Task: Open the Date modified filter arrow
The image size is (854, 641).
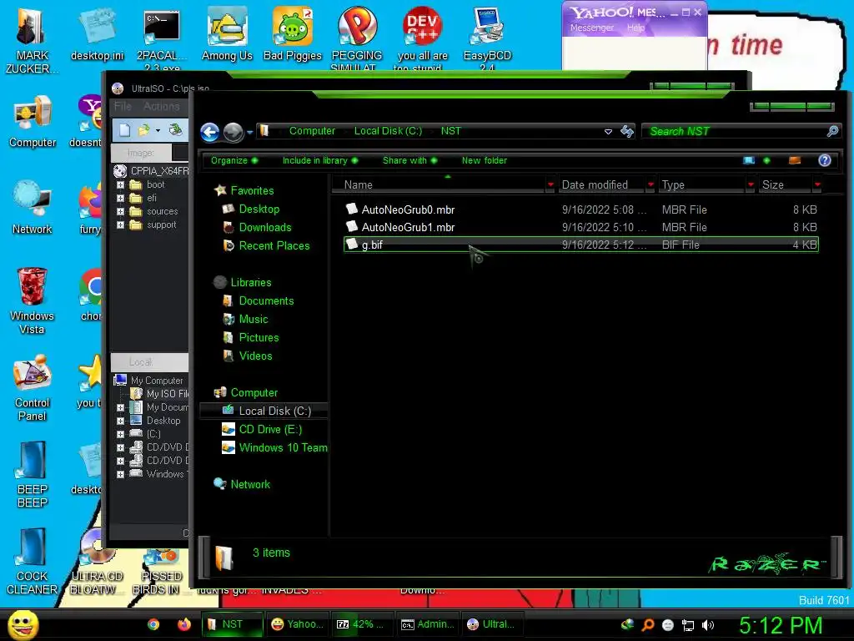Action: (651, 184)
